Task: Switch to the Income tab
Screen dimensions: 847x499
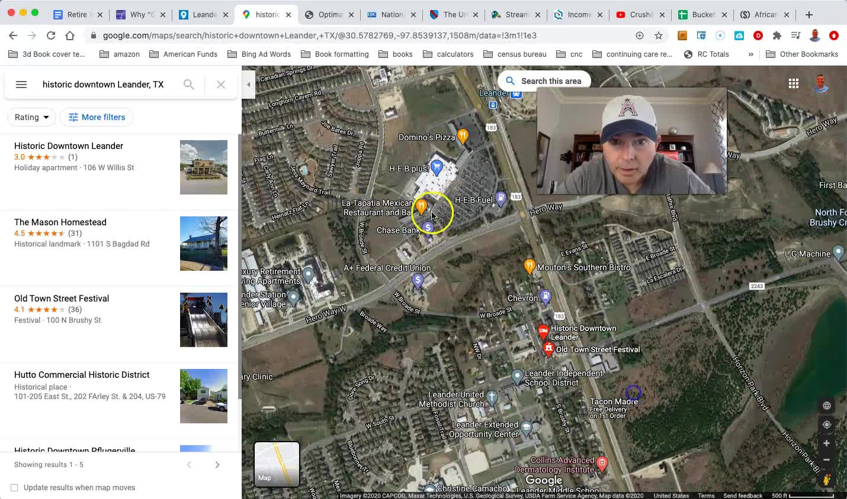Action: click(579, 14)
